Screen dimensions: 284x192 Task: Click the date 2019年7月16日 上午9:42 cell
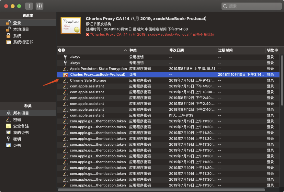click(x=192, y=80)
